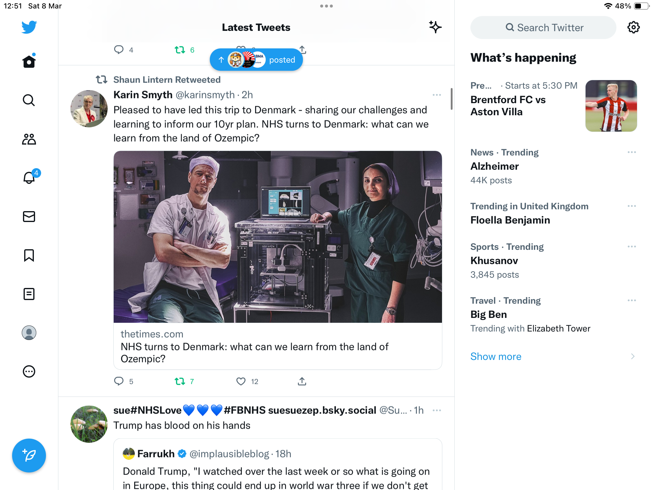Open more options for Floella Benjamin trend
Screen dimensions: 653x490
pos(632,206)
